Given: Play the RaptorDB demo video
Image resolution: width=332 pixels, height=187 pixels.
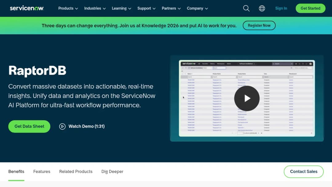Looking at the screenshot, I should coord(247,98).
